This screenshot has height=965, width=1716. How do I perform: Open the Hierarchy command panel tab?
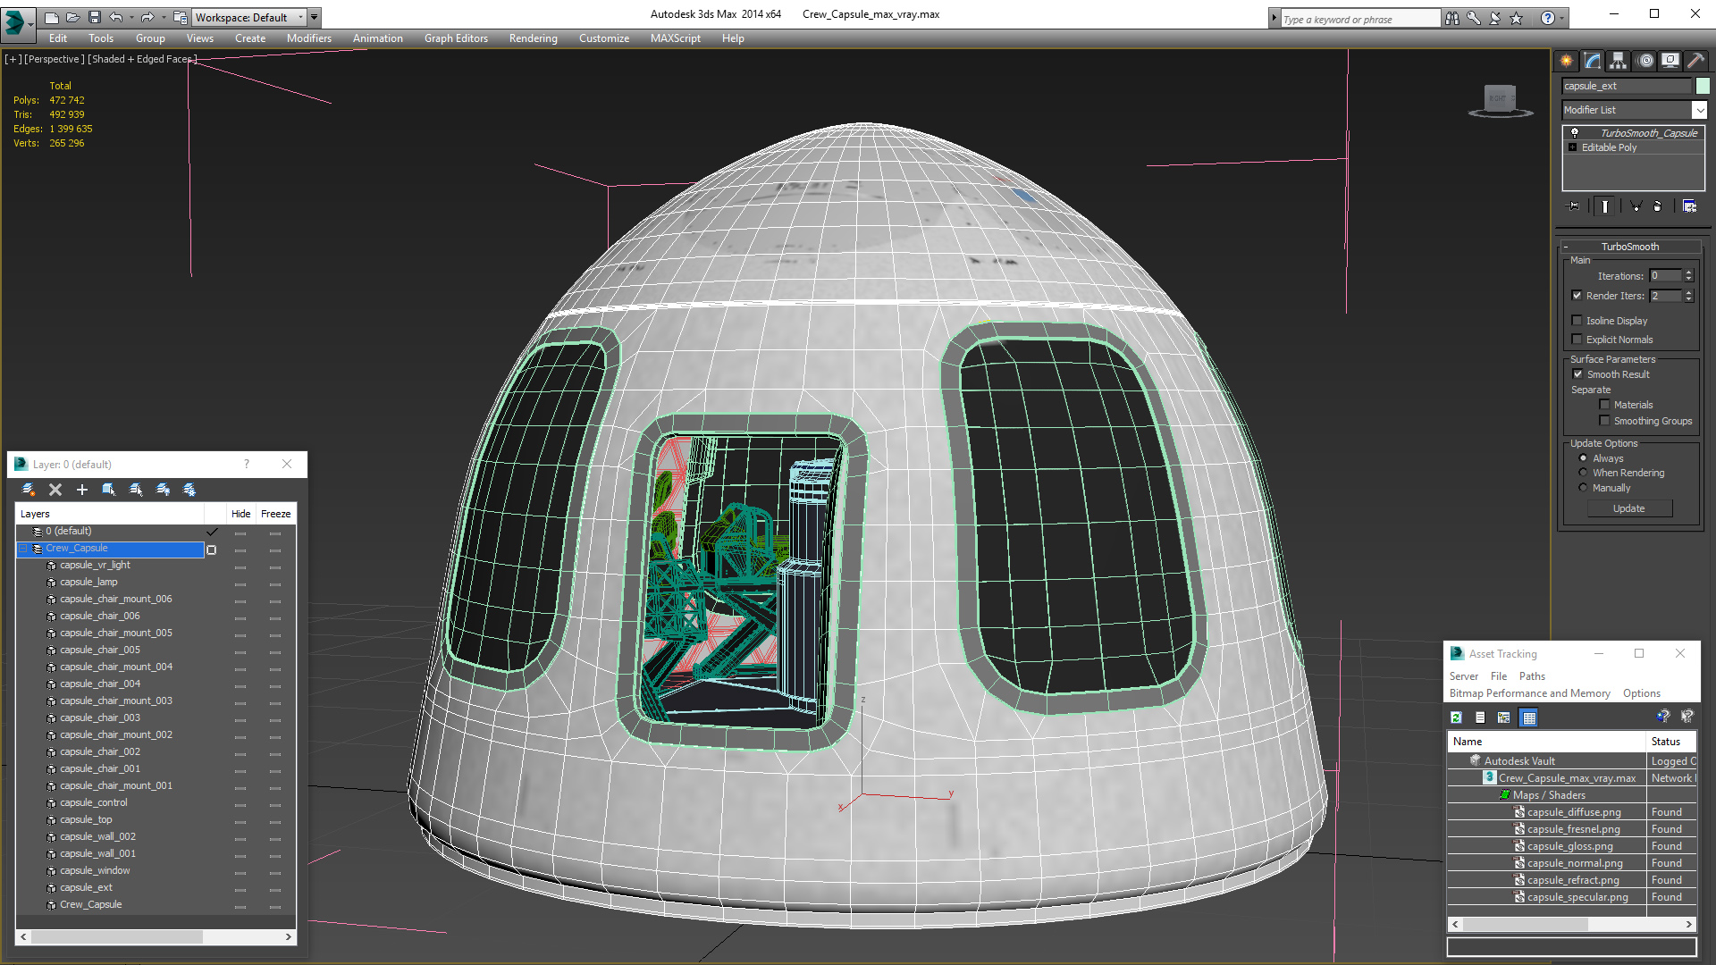tap(1619, 61)
